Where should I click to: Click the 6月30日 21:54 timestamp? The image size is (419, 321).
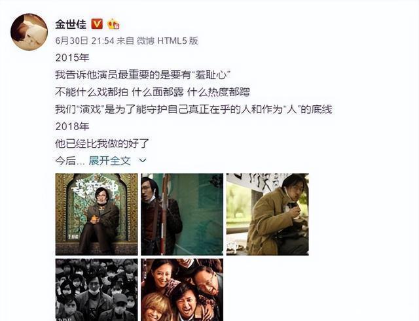pos(84,41)
